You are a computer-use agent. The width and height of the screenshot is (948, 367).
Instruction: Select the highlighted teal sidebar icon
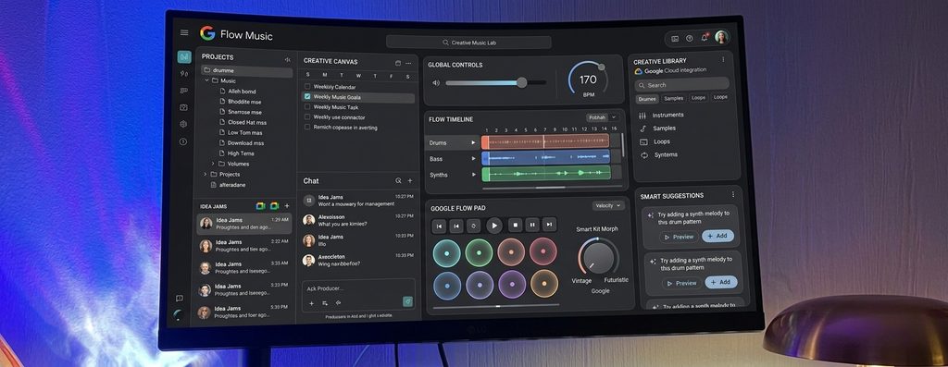(184, 56)
